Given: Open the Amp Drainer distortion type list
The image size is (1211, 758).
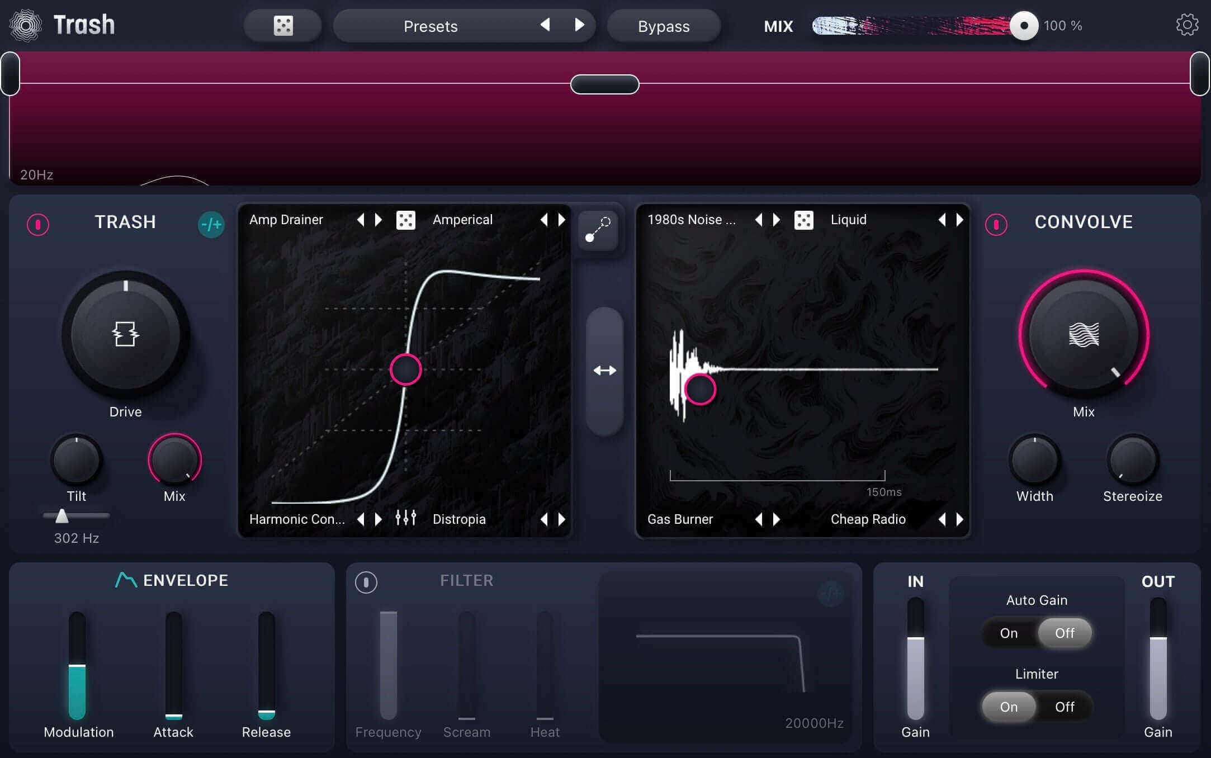Looking at the screenshot, I should [286, 220].
